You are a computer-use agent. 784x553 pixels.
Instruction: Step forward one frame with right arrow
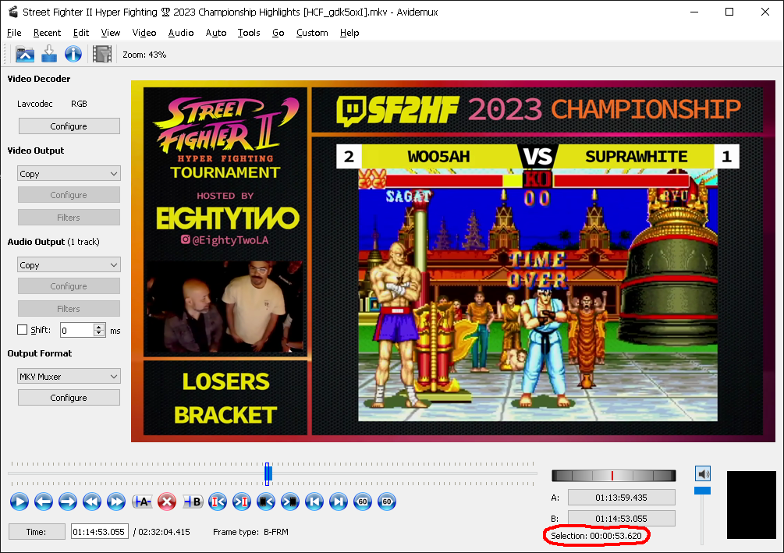coord(68,502)
